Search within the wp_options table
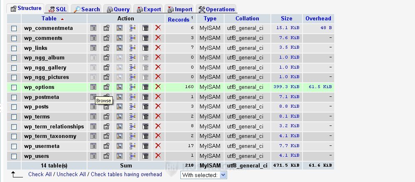The width and height of the screenshot is (415, 182). 120,87
